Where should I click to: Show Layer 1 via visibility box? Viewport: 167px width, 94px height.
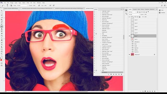129,39
